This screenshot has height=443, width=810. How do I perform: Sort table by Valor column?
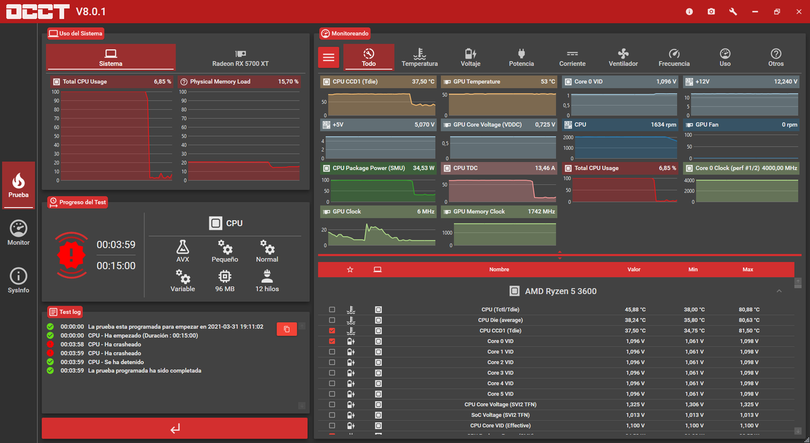pos(633,270)
